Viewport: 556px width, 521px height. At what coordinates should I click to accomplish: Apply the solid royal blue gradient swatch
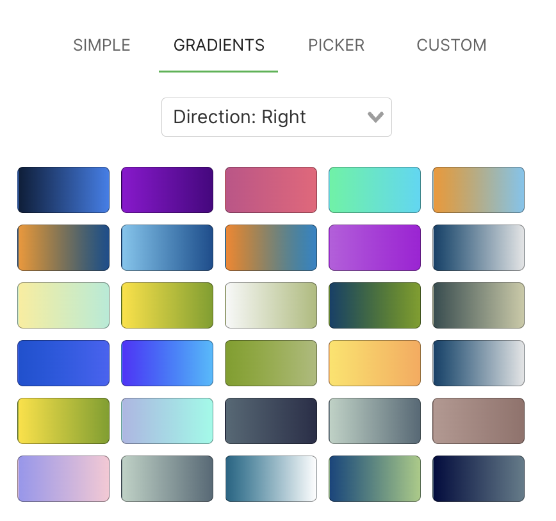pos(63,363)
